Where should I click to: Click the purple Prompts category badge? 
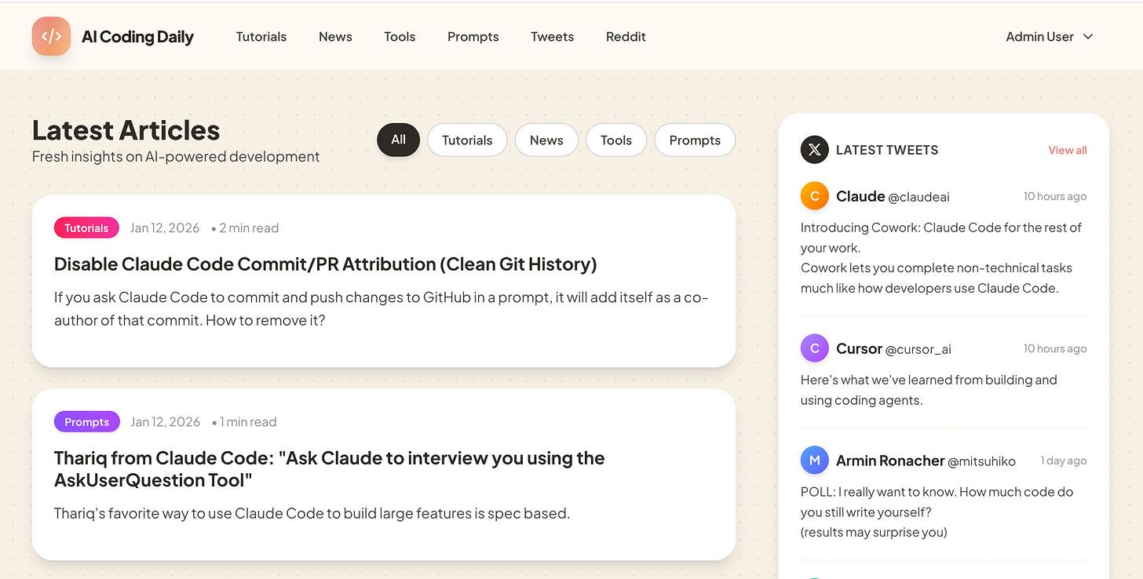(x=87, y=422)
